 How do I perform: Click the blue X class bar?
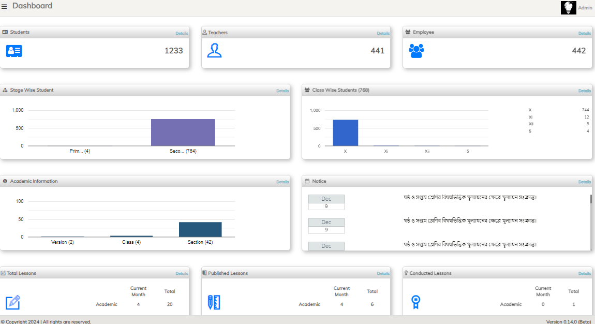(345, 133)
